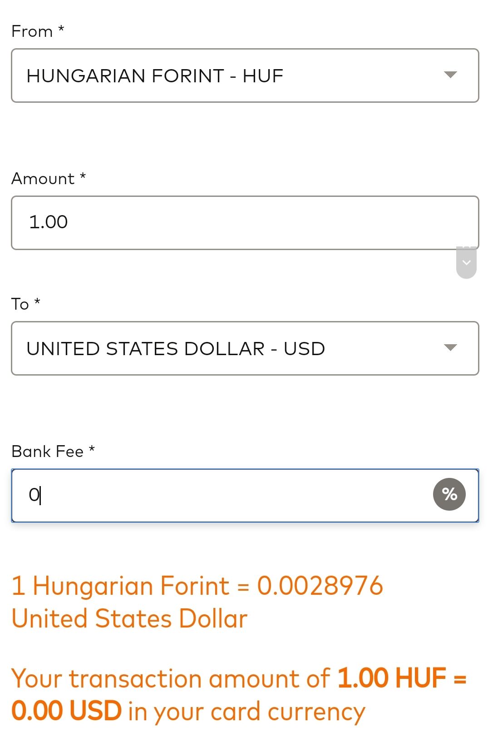
Task: Tap the gray chevron tab below Amount field
Action: click(x=466, y=263)
